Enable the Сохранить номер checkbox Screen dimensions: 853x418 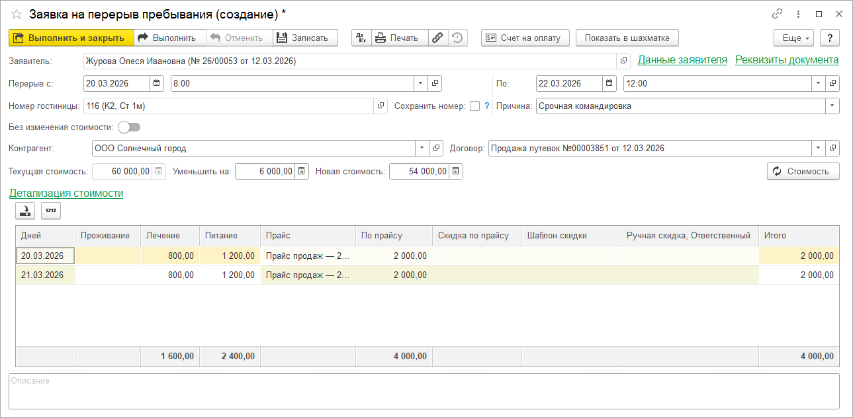tap(474, 106)
